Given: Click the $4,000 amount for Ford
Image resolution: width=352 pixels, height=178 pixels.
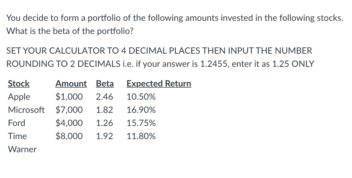Looking at the screenshot, I should click(69, 123).
